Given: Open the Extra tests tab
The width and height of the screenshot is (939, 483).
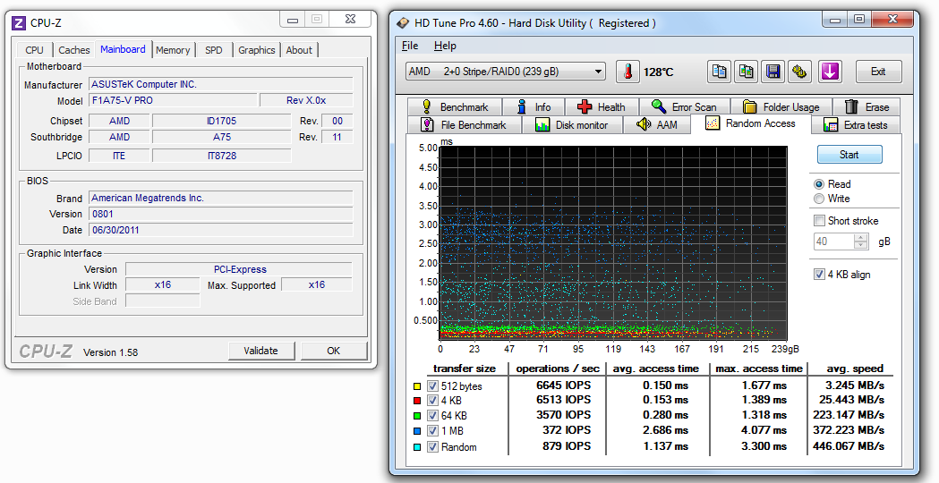Looking at the screenshot, I should tap(856, 125).
